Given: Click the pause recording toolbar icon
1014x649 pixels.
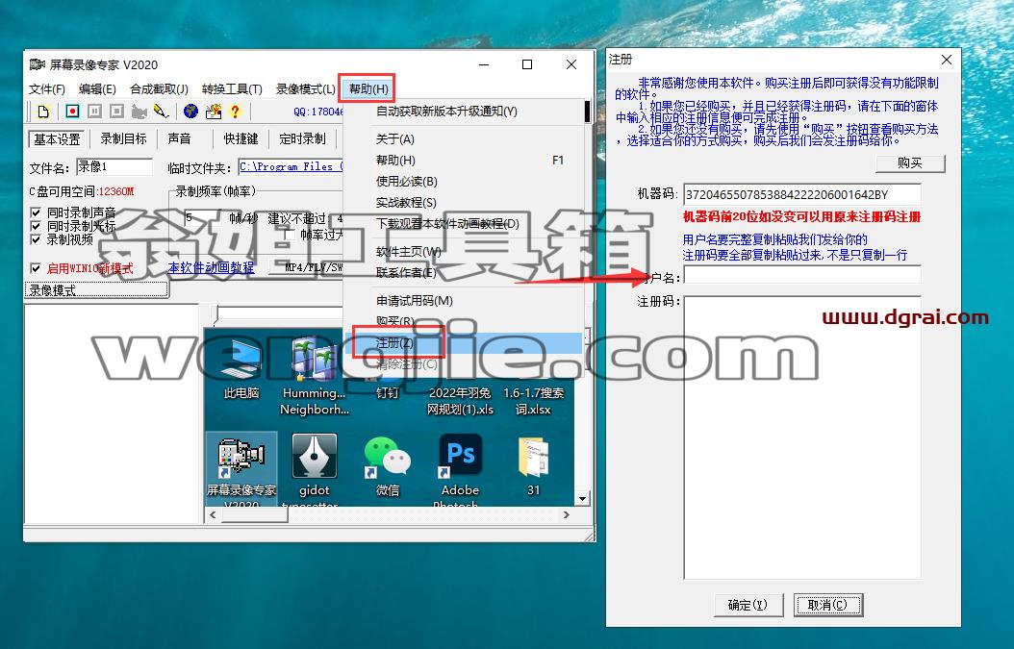Looking at the screenshot, I should point(94,112).
